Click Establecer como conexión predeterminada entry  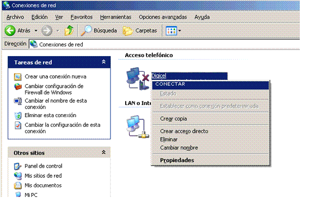click(210, 106)
